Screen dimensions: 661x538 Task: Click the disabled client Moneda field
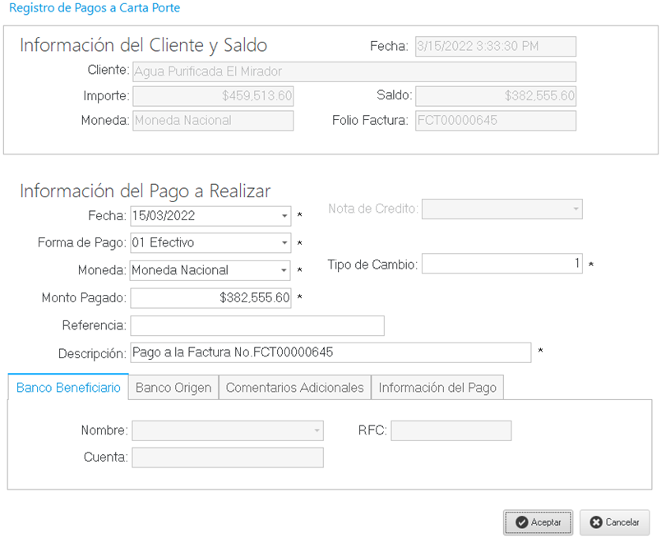coord(213,121)
